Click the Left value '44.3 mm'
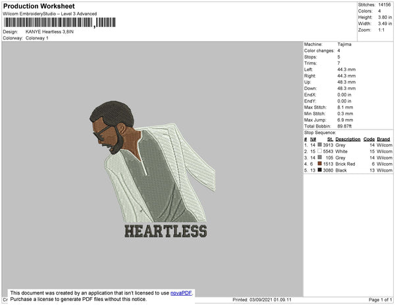 click(x=346, y=70)
